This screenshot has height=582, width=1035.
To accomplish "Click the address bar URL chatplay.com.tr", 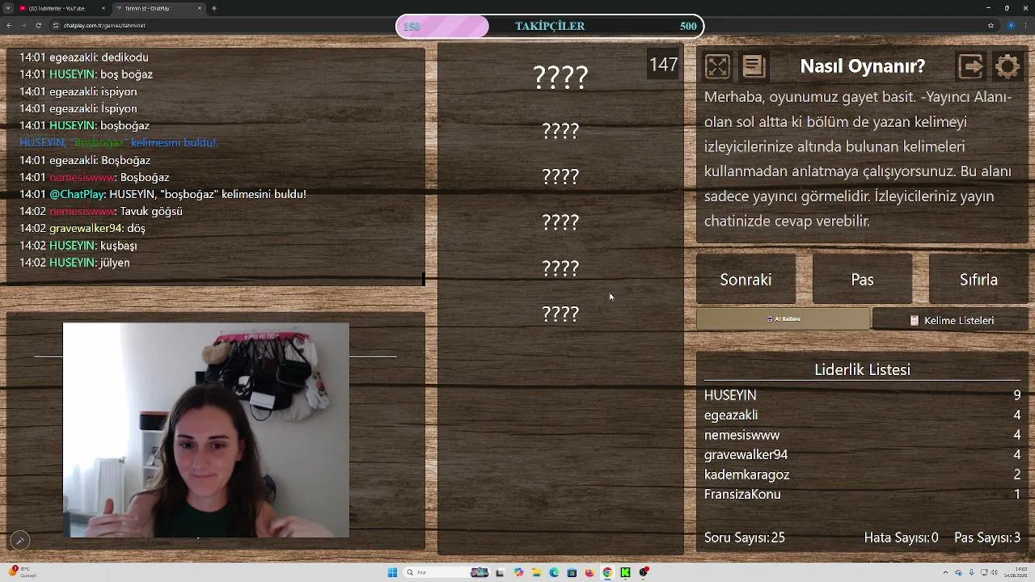I will pyautogui.click(x=105, y=25).
